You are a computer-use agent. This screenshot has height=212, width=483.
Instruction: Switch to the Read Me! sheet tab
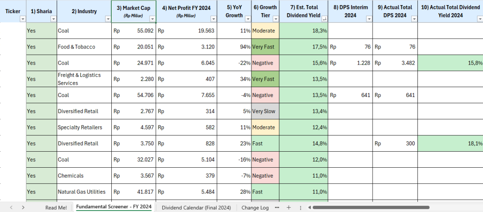(x=56, y=207)
